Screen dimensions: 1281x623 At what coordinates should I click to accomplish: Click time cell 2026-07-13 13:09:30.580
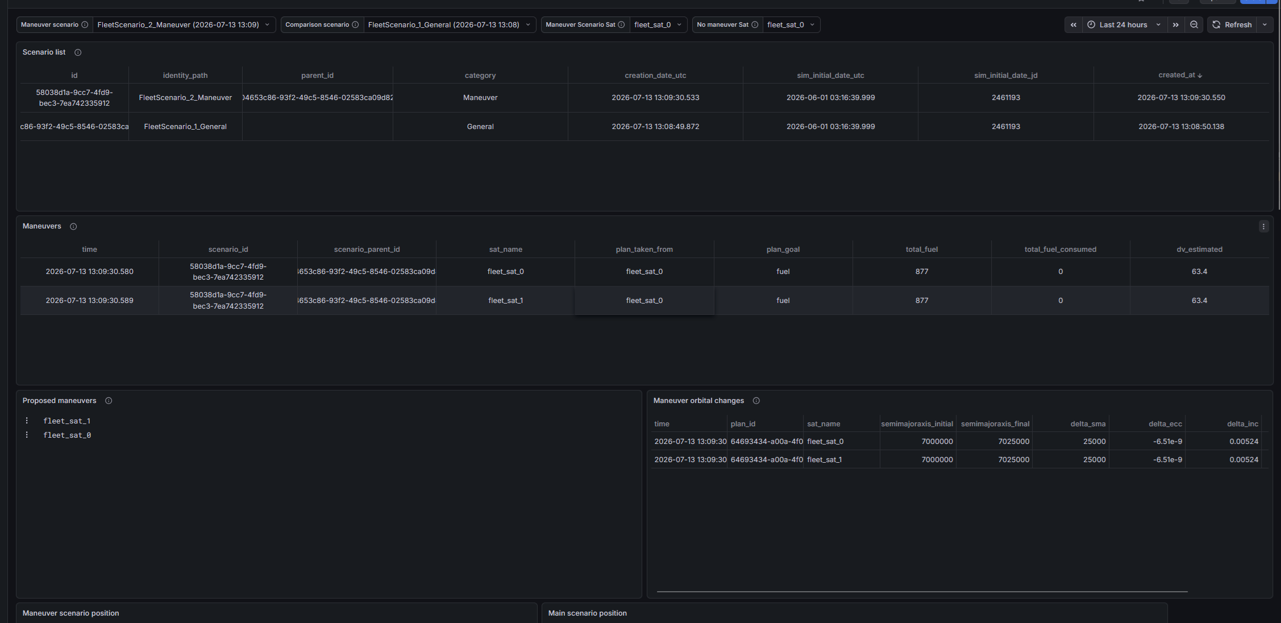tap(89, 272)
